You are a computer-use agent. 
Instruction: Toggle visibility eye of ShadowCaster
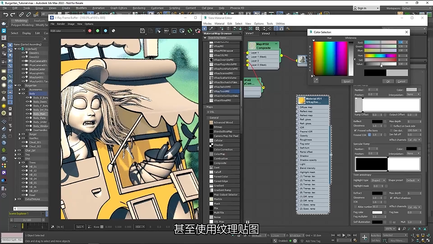(23, 69)
